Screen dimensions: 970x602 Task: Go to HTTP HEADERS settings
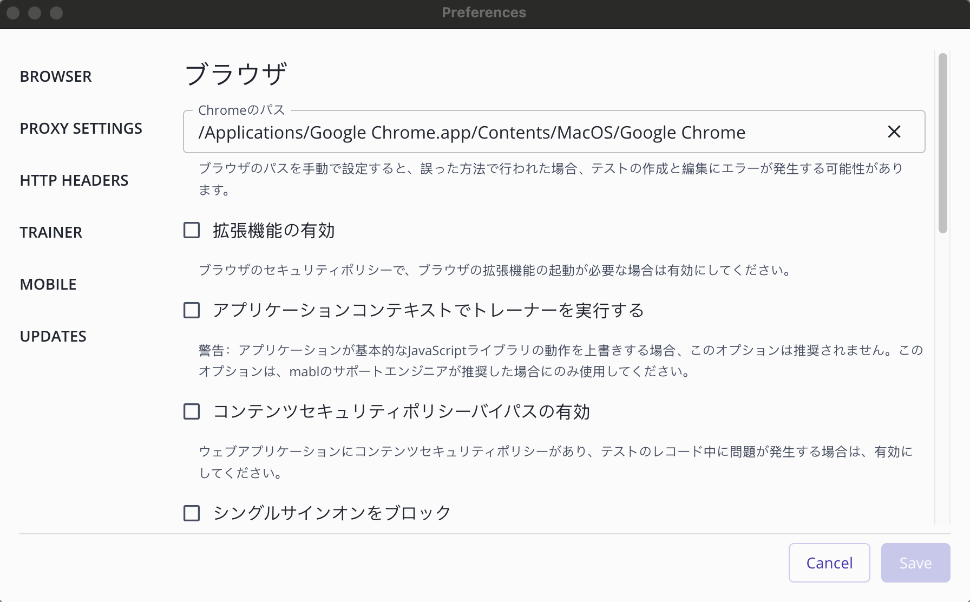(x=74, y=180)
